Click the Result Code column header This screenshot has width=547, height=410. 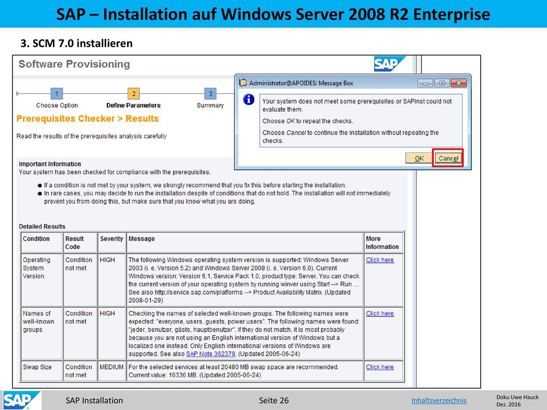[x=80, y=242]
